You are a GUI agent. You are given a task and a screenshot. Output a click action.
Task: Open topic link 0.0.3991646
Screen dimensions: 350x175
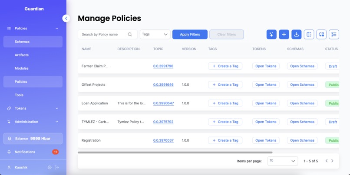pyautogui.click(x=163, y=84)
